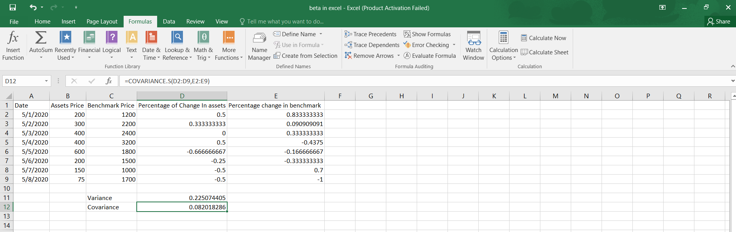The width and height of the screenshot is (736, 232).
Task: Click the AutoSum sigma icon
Action: point(41,38)
